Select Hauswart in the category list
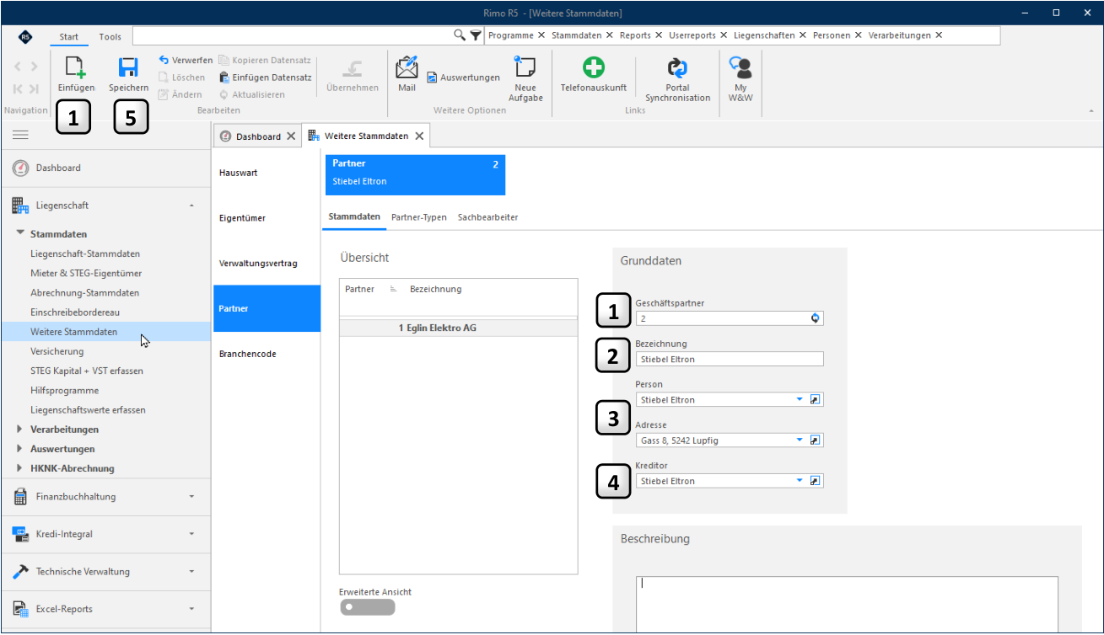 click(266, 173)
